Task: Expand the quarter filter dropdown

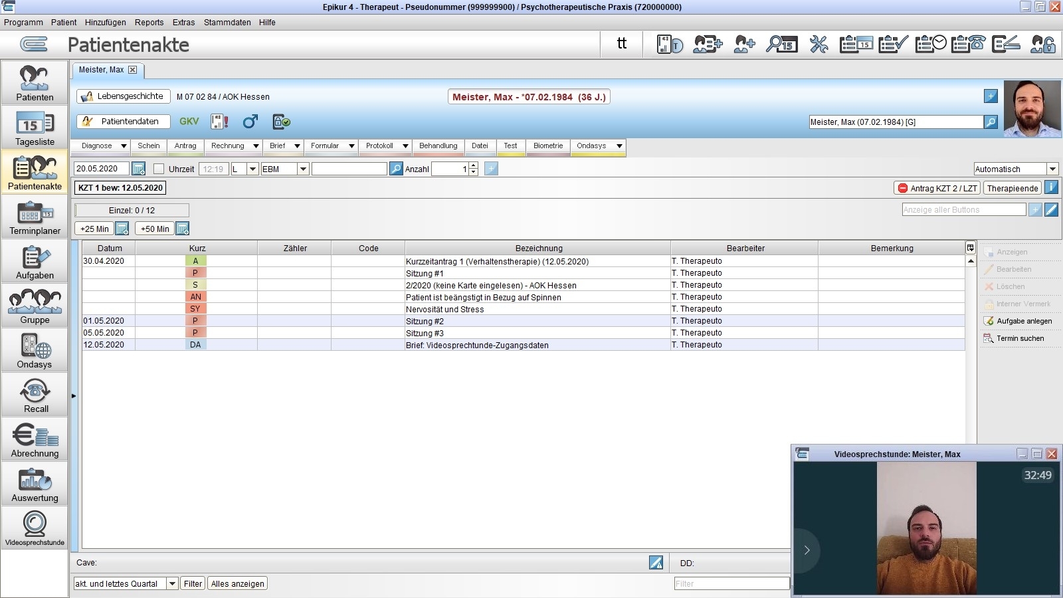Action: click(x=172, y=583)
